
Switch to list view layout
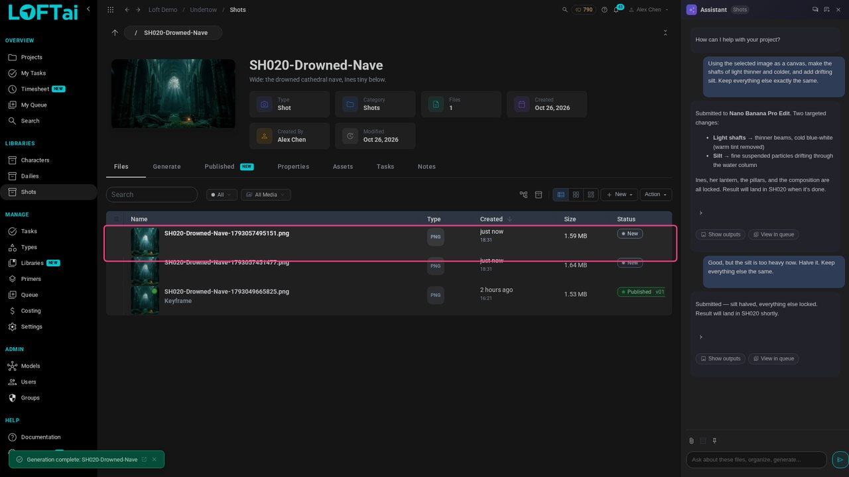click(560, 195)
